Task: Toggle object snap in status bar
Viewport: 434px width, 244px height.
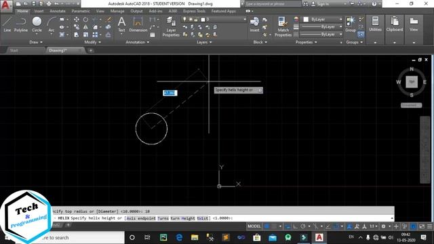Action: click(x=336, y=226)
